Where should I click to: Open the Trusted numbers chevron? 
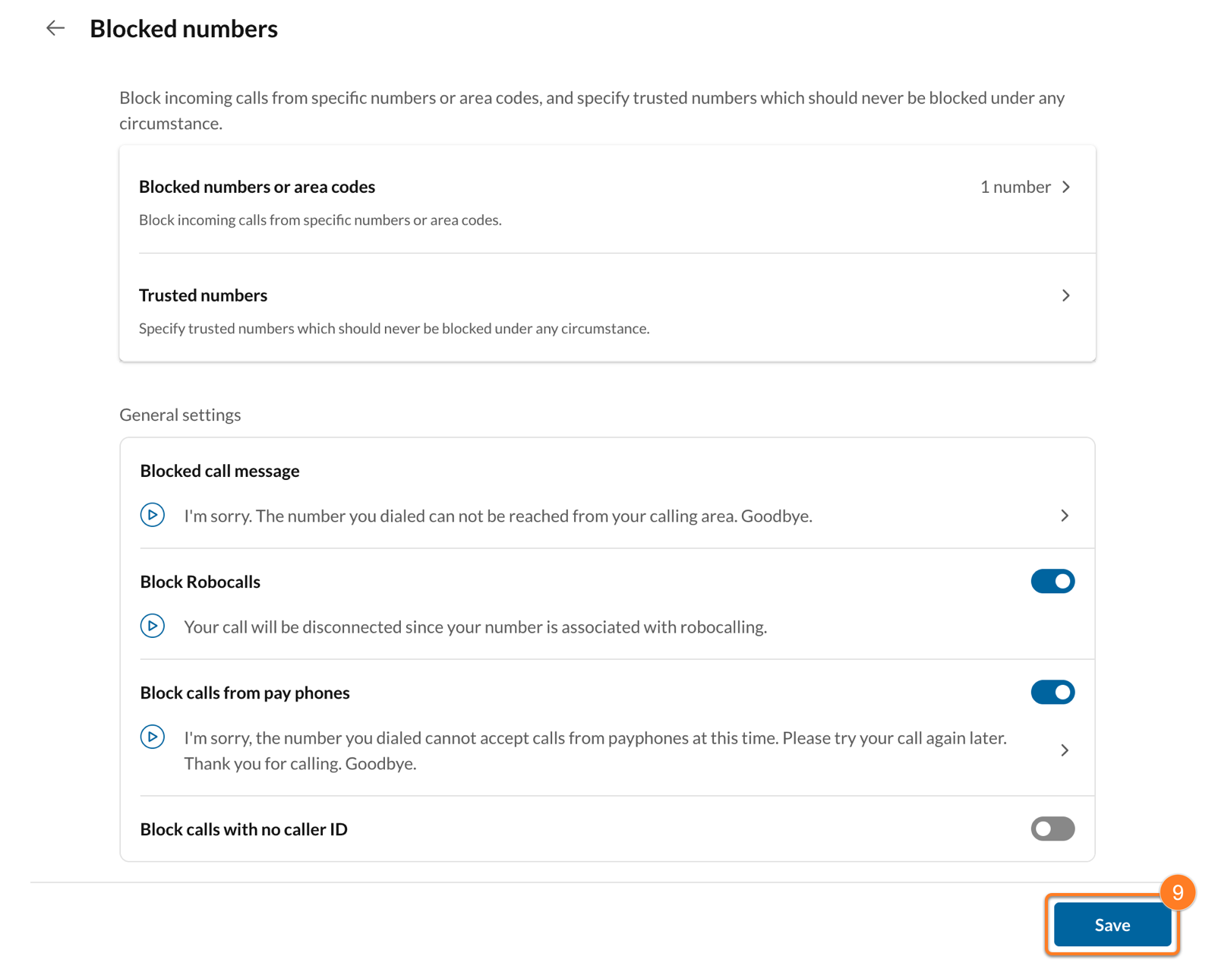coord(1066,295)
